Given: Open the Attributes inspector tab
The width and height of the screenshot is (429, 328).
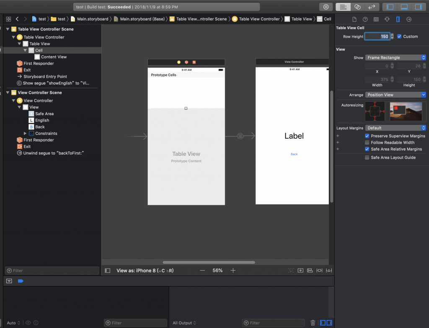Looking at the screenshot, I should click(387, 19).
